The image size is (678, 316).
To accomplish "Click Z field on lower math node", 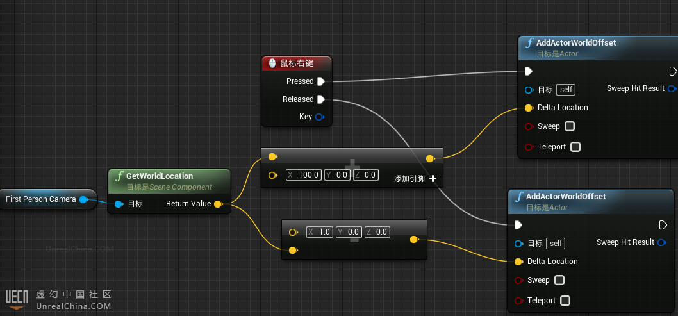I will coord(377,232).
